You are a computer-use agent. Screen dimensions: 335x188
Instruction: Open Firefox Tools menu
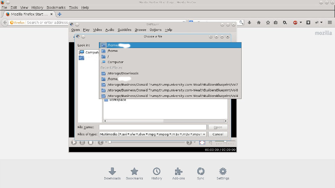73,8
